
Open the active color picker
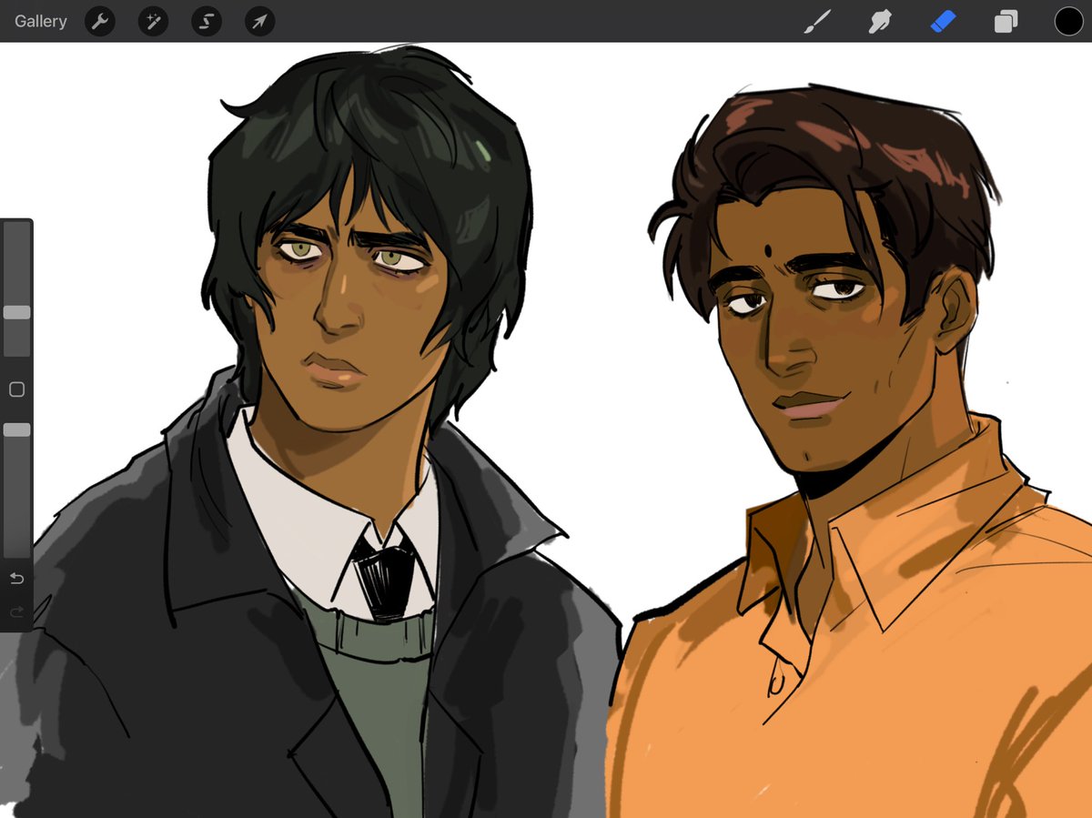tap(1068, 21)
